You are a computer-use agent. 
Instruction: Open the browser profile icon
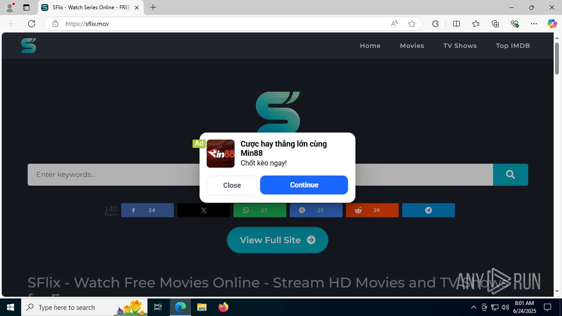click(x=10, y=7)
